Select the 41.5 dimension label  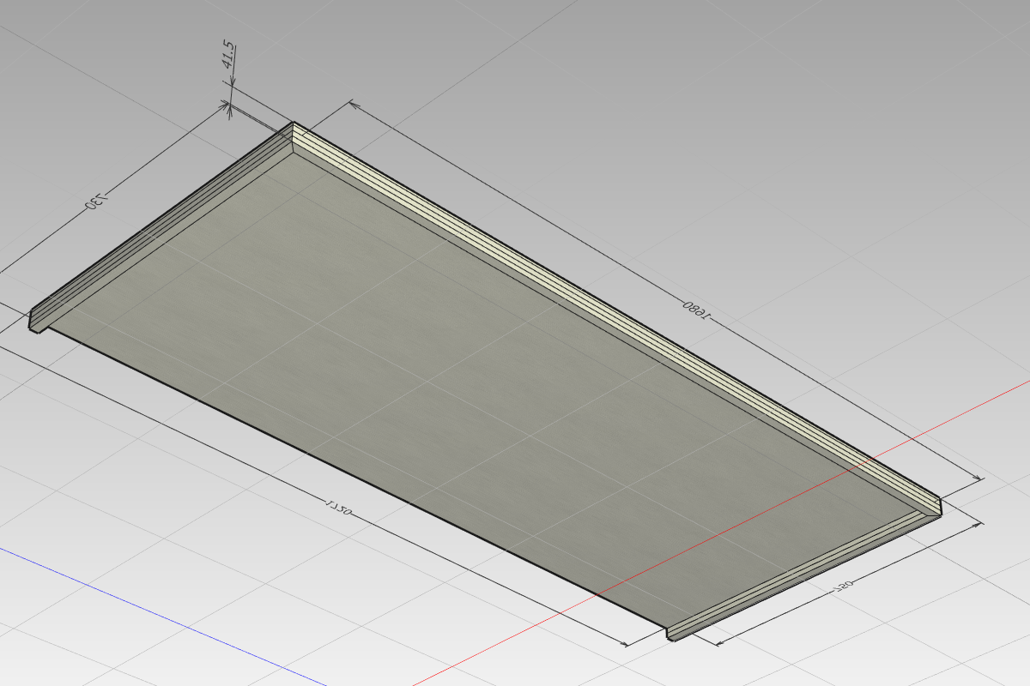pos(229,55)
